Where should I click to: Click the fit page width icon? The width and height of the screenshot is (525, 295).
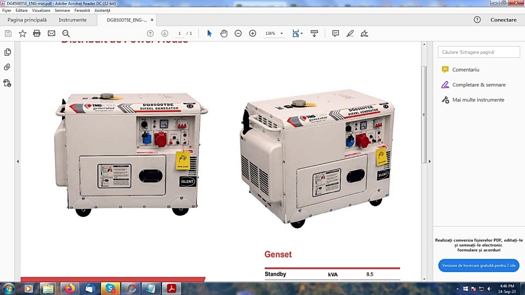coord(295,33)
